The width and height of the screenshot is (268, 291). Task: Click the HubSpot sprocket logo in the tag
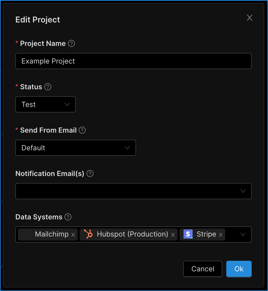pos(88,234)
